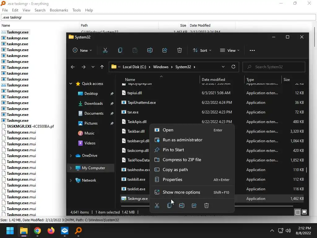Click Cut icon in context menu bottom row

pyautogui.click(x=157, y=206)
